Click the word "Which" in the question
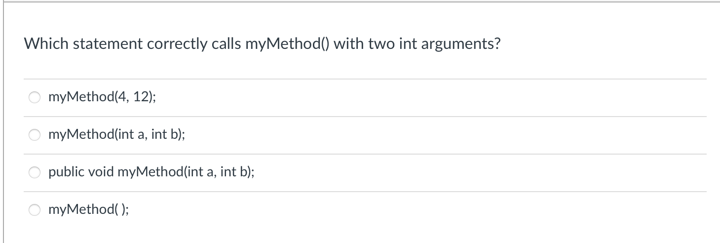Viewport: 720px width, 243px height. (47, 44)
